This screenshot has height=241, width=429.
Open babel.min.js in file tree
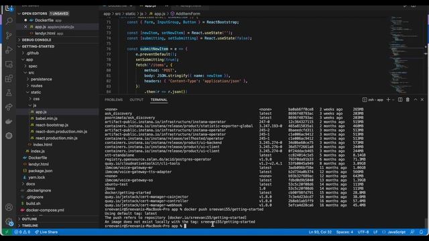click(46, 118)
